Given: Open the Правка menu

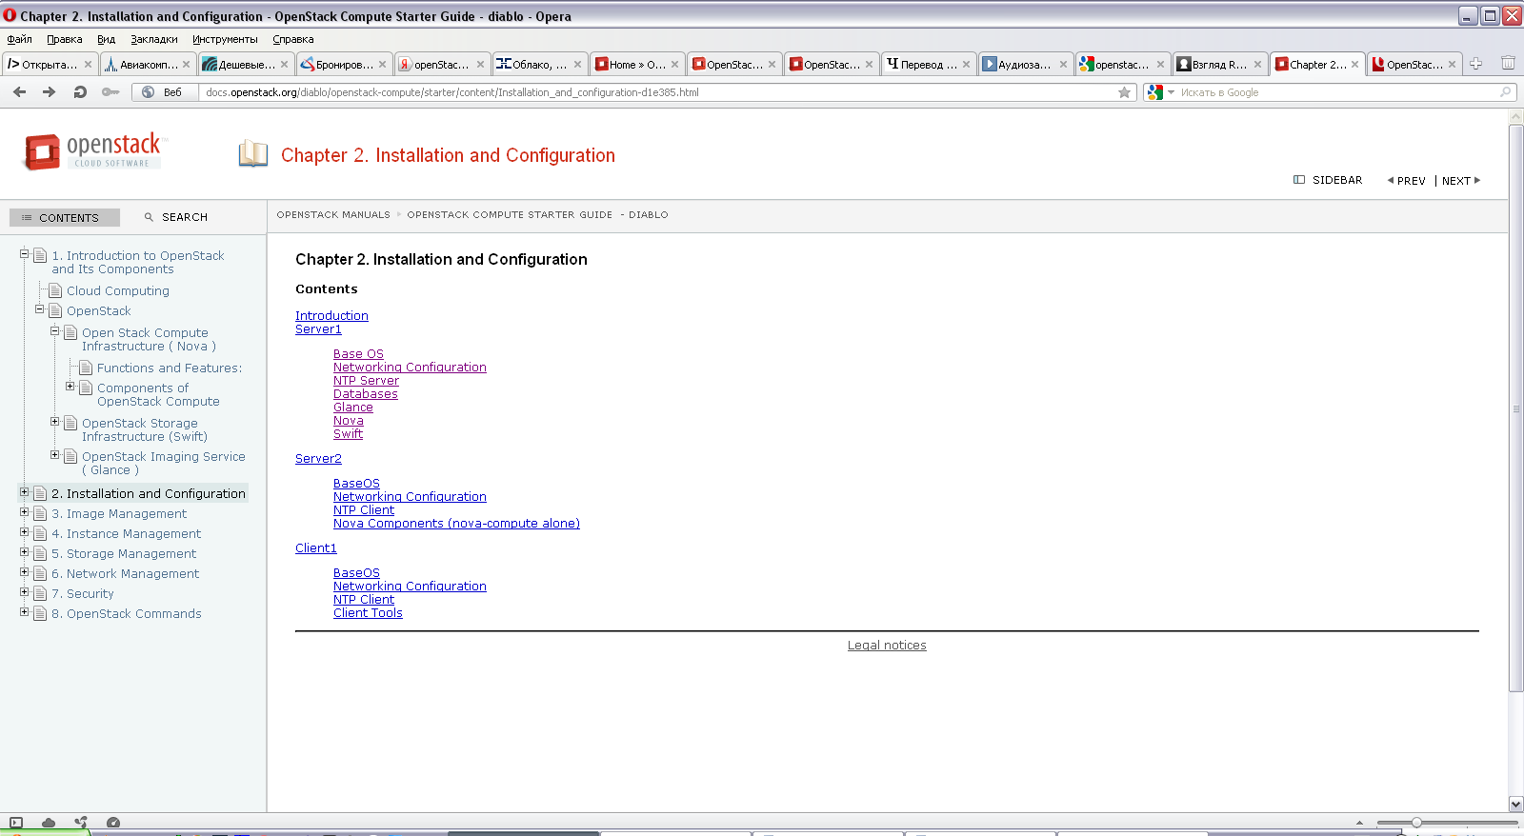Looking at the screenshot, I should 65,39.
